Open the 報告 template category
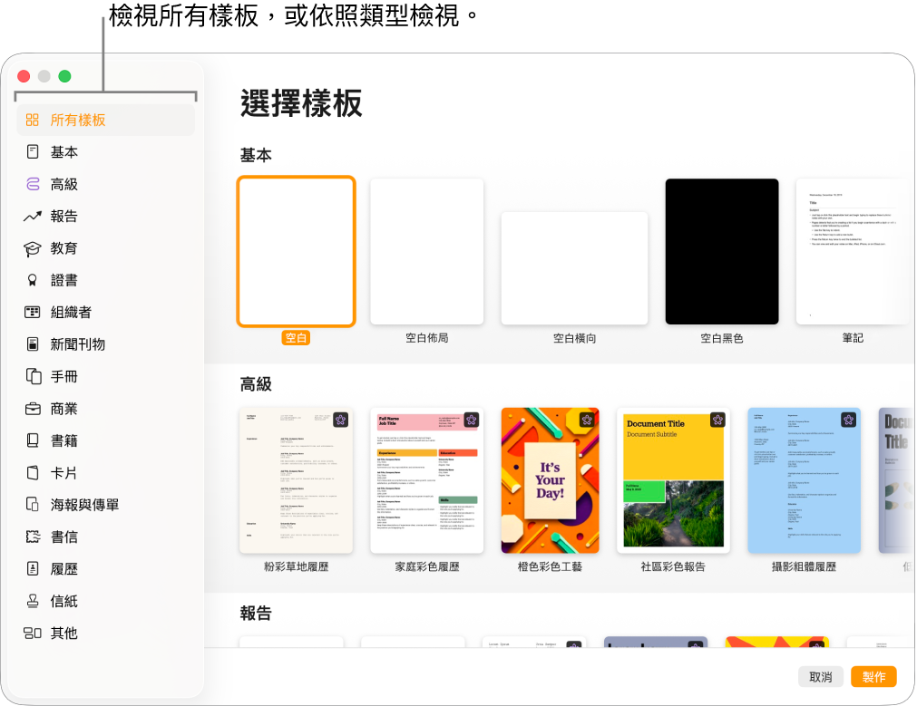Viewport: 917px width, 706px height. pos(65,216)
